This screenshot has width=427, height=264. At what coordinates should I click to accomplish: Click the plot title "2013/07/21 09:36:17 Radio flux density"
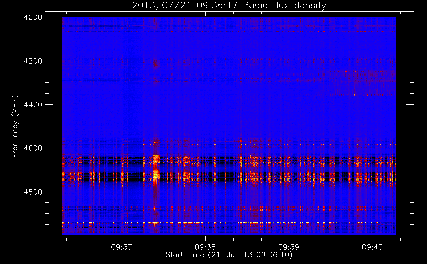[x=229, y=6]
